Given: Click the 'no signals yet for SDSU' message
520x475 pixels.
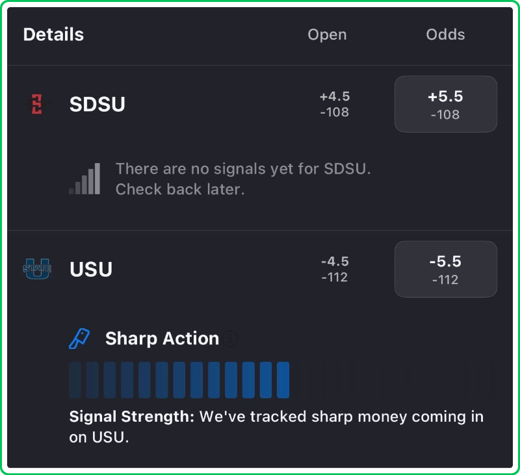Looking at the screenshot, I should pyautogui.click(x=242, y=179).
